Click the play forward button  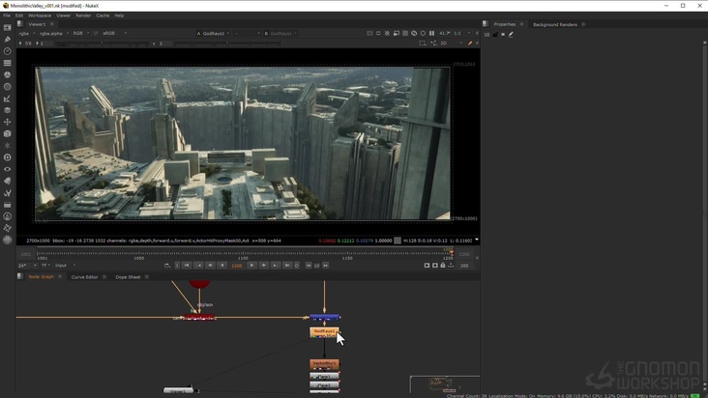(251, 266)
